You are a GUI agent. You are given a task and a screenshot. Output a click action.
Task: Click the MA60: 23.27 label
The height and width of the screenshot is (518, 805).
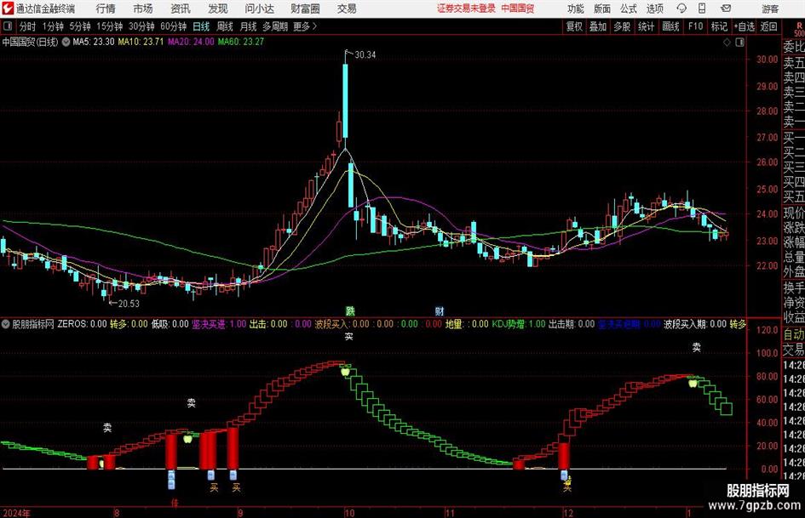tap(241, 42)
